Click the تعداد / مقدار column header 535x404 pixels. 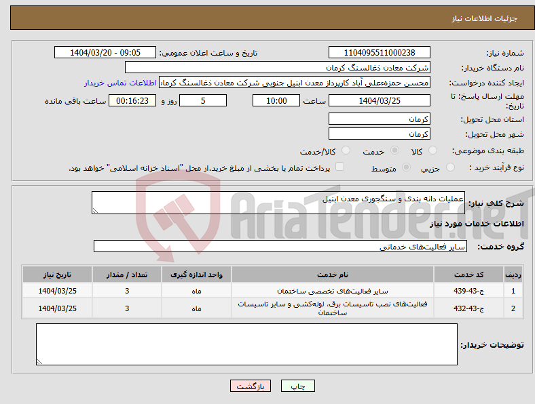tap(127, 275)
